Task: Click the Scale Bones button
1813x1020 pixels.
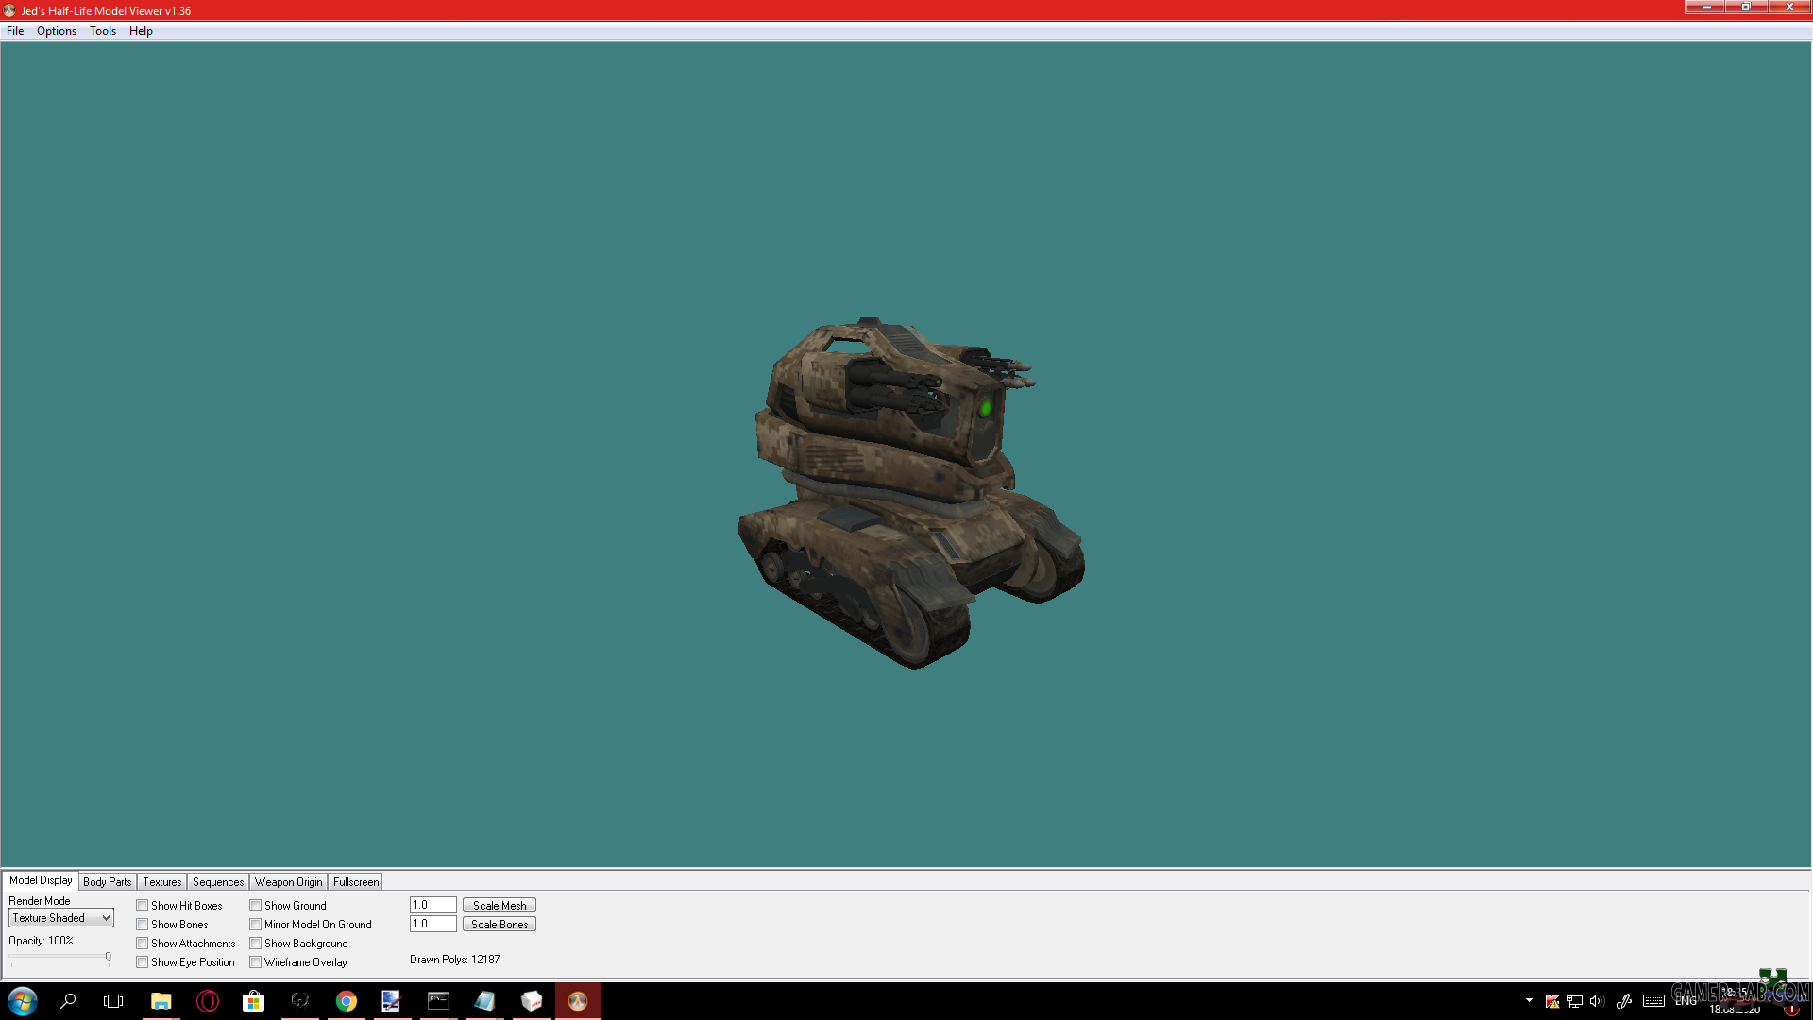Action: 500,925
